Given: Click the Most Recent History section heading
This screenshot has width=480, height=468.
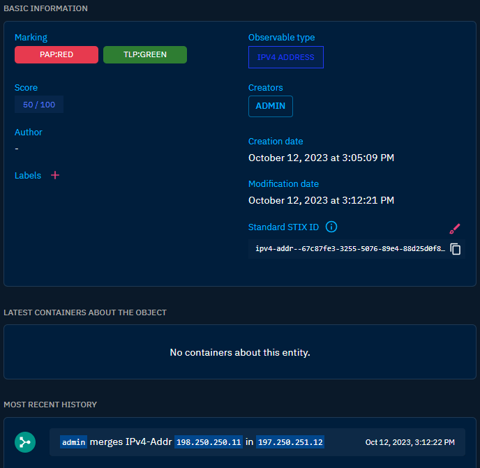Looking at the screenshot, I should click(x=50, y=405).
